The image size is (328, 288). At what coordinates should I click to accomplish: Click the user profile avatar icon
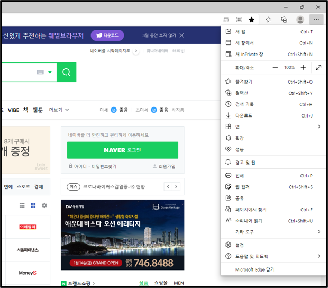[x=300, y=20]
